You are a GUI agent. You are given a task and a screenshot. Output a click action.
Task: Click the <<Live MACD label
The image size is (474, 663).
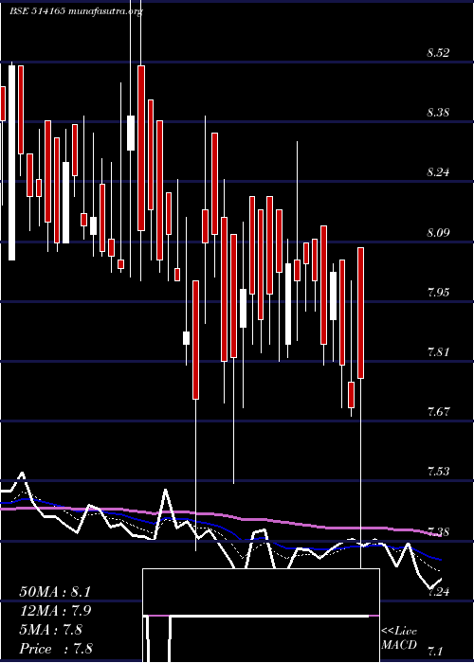tap(399, 638)
